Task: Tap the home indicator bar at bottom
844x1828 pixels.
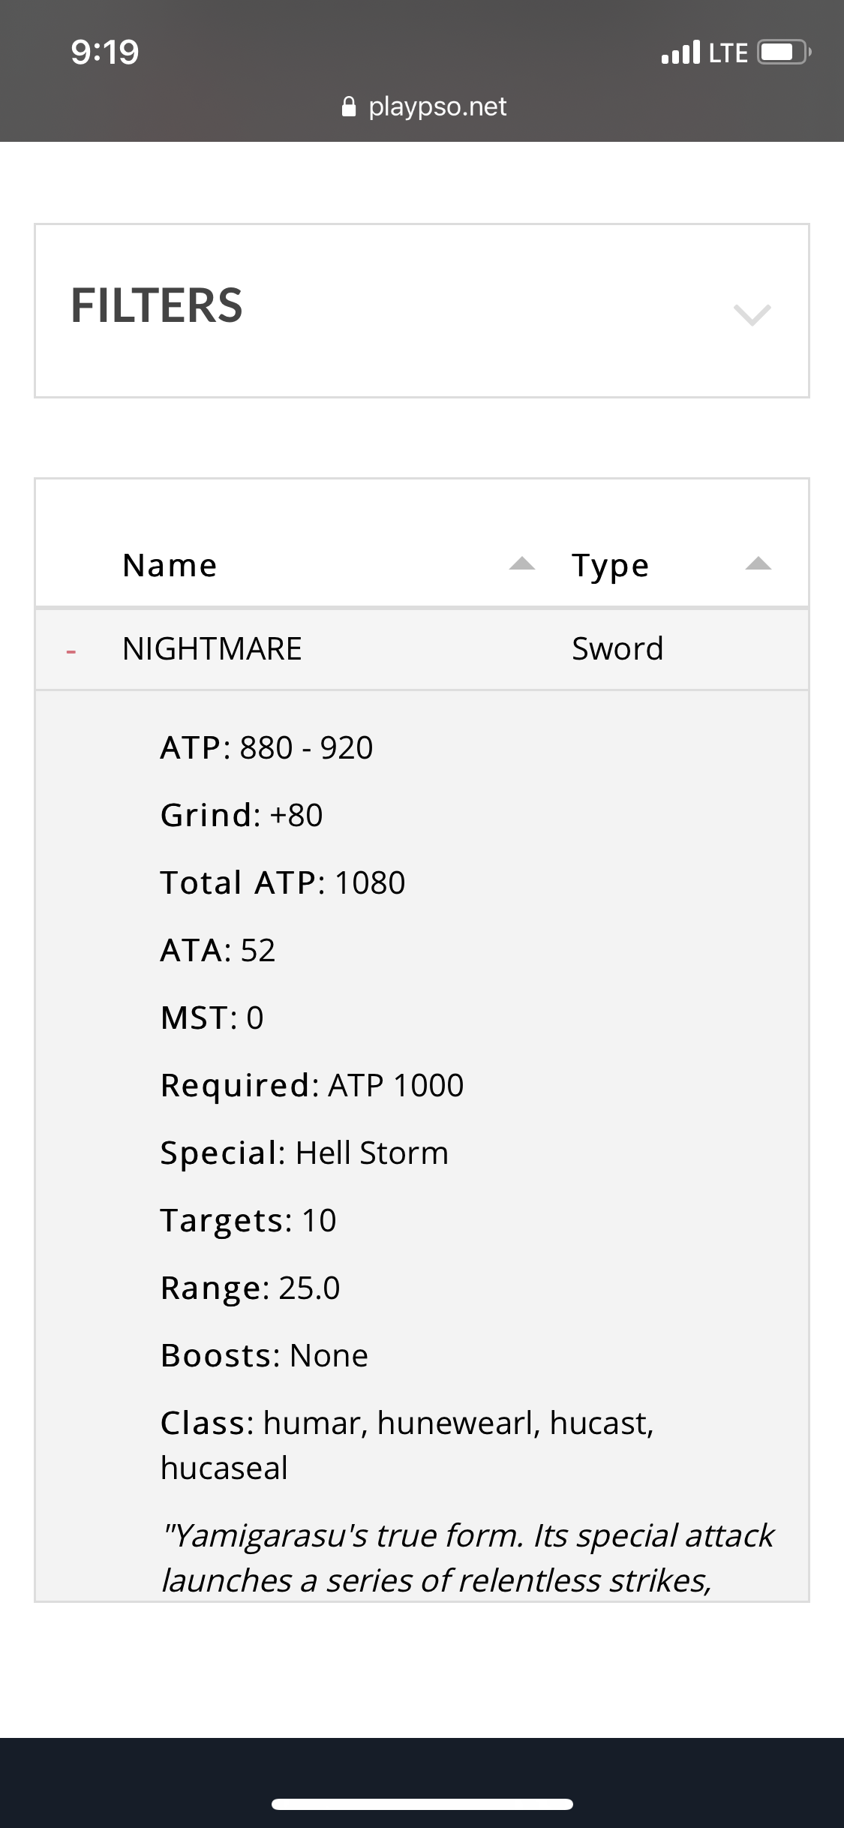Action: click(x=422, y=1804)
